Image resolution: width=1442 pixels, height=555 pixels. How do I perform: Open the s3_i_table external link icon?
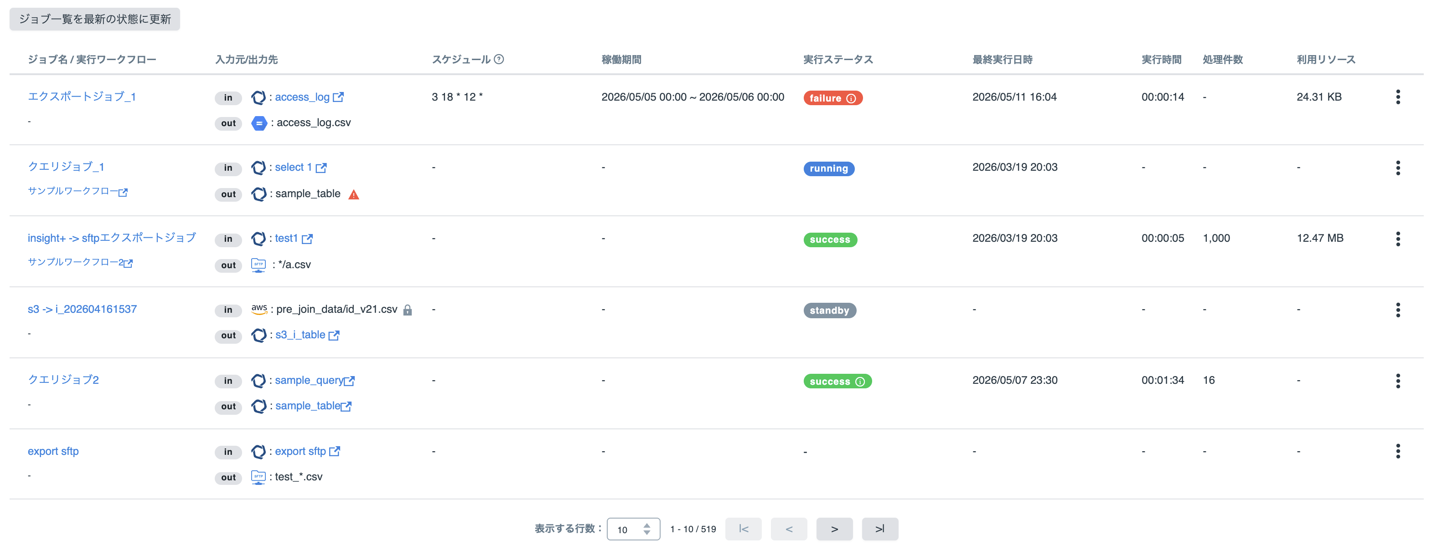[x=334, y=336]
